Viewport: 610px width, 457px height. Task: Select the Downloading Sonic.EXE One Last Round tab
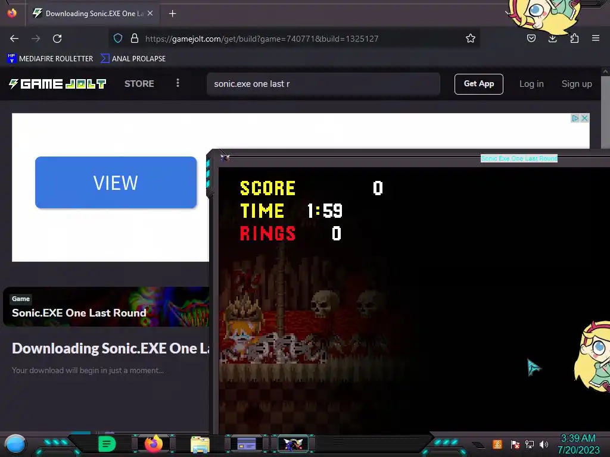pyautogui.click(x=92, y=14)
